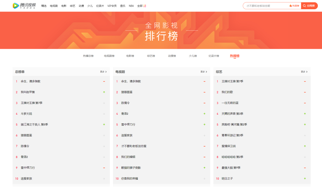The image size is (322, 188).
Task: Click up-trend arrow beside 我叫赵甲第
Action: click(x=104, y=92)
